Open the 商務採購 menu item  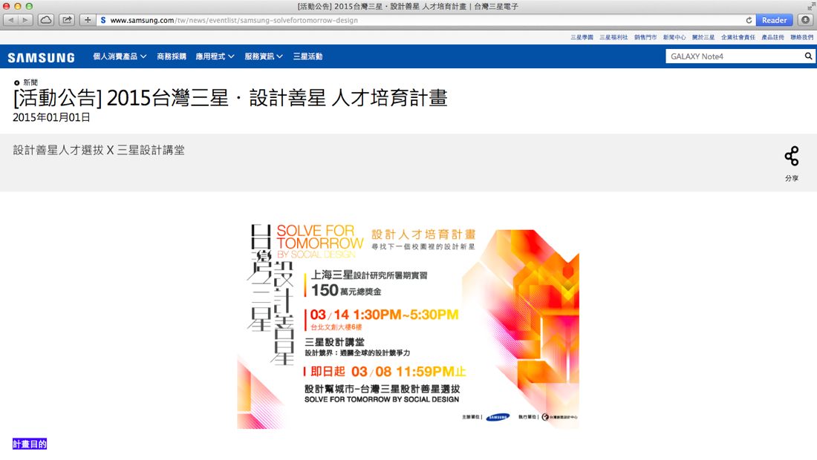tap(172, 56)
